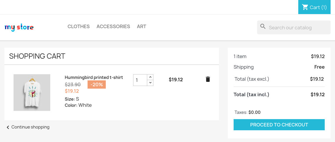The height and width of the screenshot is (142, 335).
Task: Increase quantity with the up arrow
Action: [150, 77]
